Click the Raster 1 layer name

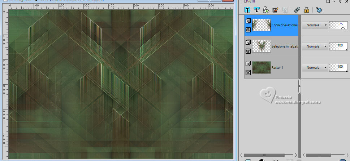coord(277,67)
